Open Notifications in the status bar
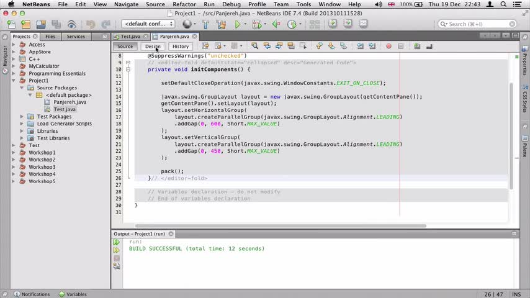This screenshot has width=530, height=298. pos(32,294)
